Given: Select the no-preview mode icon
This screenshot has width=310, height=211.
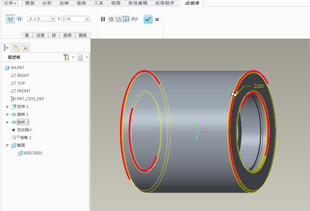Looking at the screenshot, I should click(x=111, y=19).
